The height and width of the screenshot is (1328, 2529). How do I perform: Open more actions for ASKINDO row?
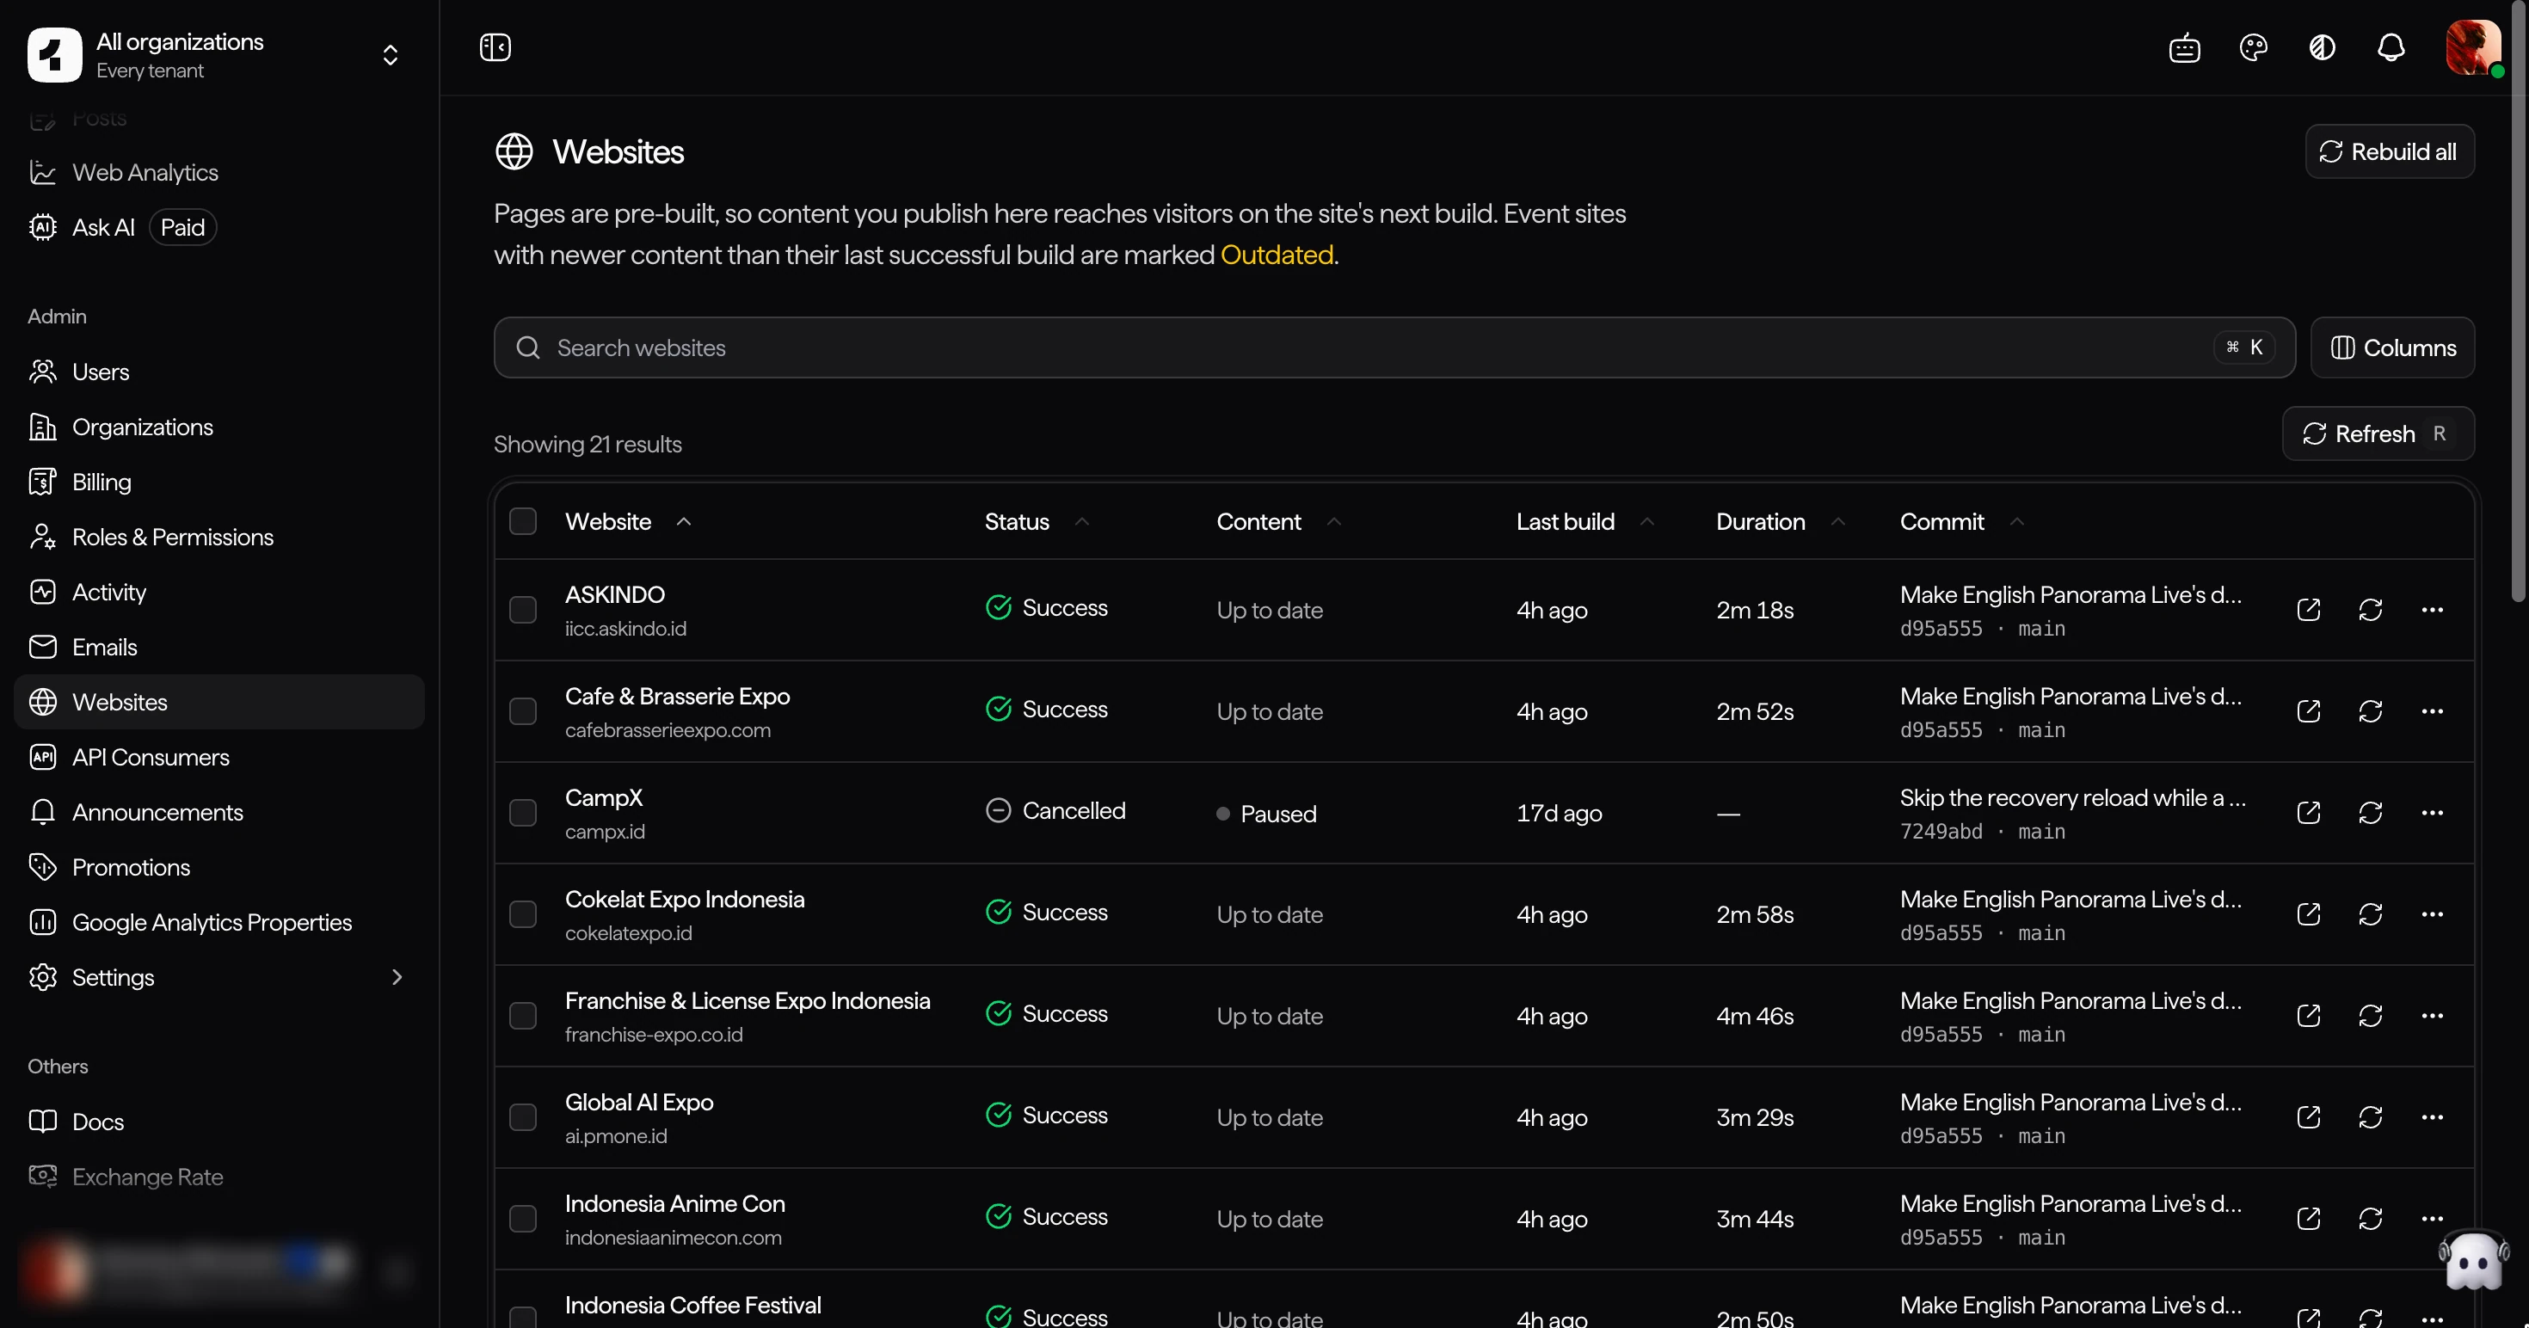click(x=2432, y=610)
